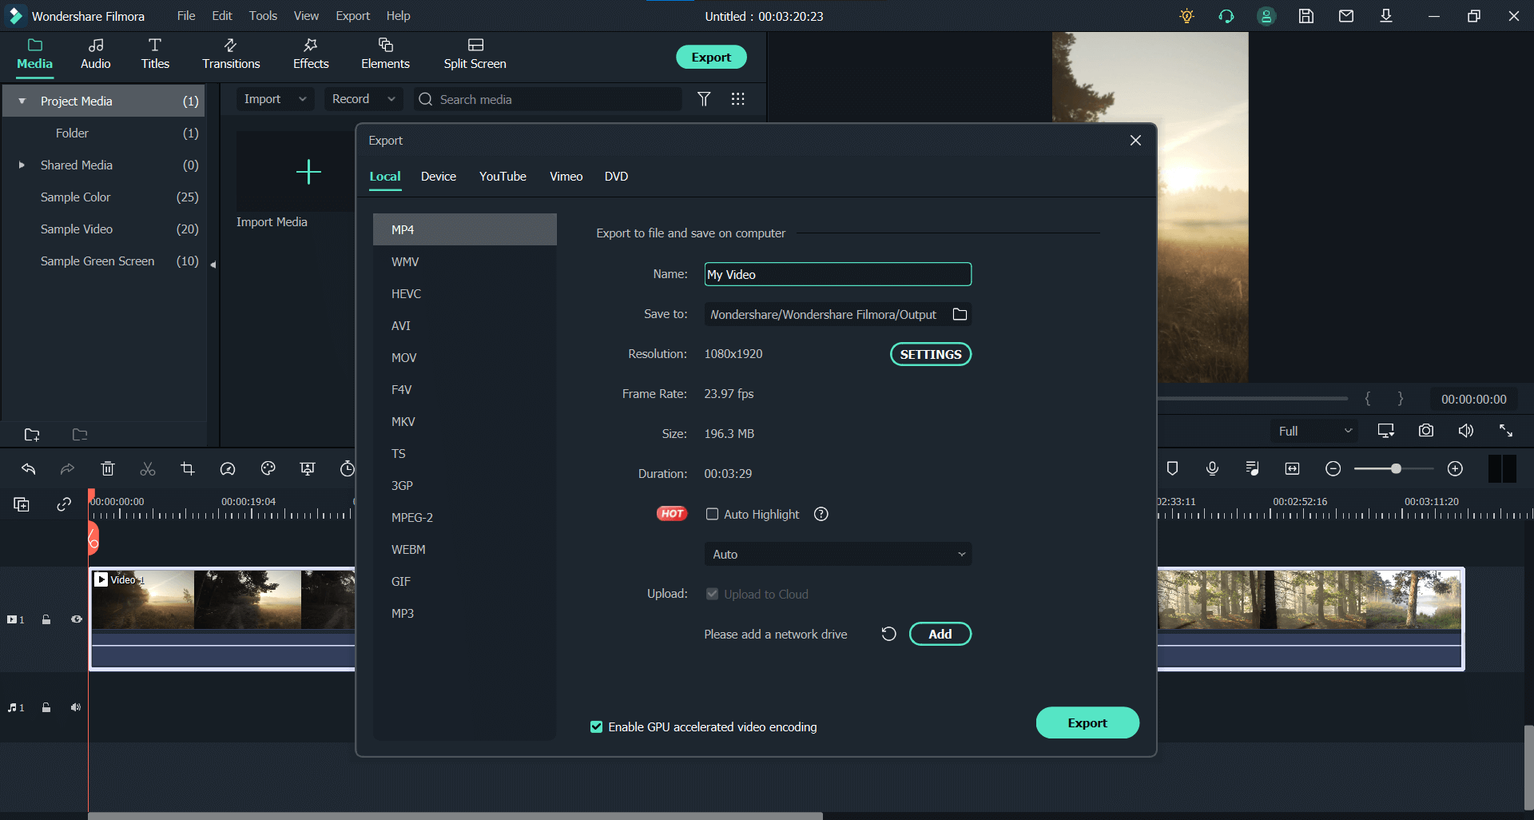Screen dimensions: 1534x820
Task: Open the user account icon
Action: point(1266,16)
